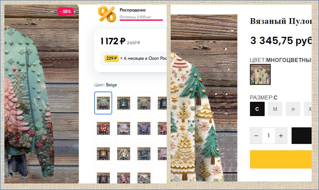This screenshot has width=319, height=190.
Task: Click the −55% discount badge
Action: pos(65,11)
